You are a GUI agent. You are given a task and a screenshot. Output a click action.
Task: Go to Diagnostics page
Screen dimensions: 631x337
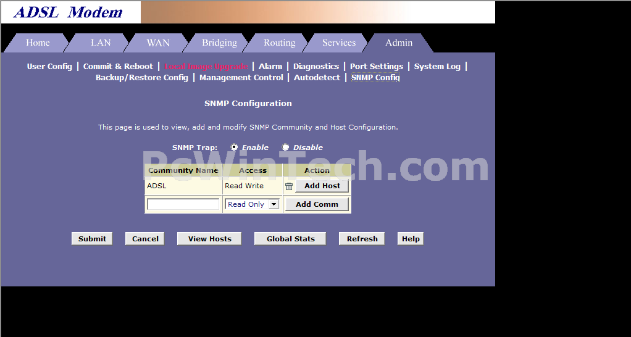click(x=316, y=67)
